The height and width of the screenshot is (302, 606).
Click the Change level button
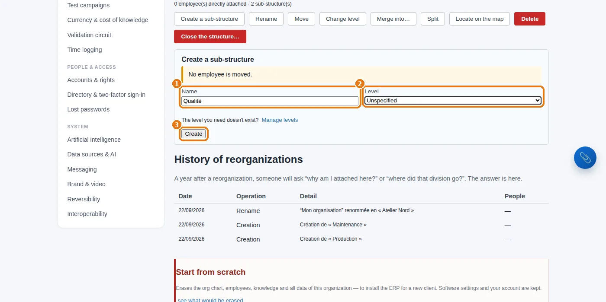tap(343, 19)
